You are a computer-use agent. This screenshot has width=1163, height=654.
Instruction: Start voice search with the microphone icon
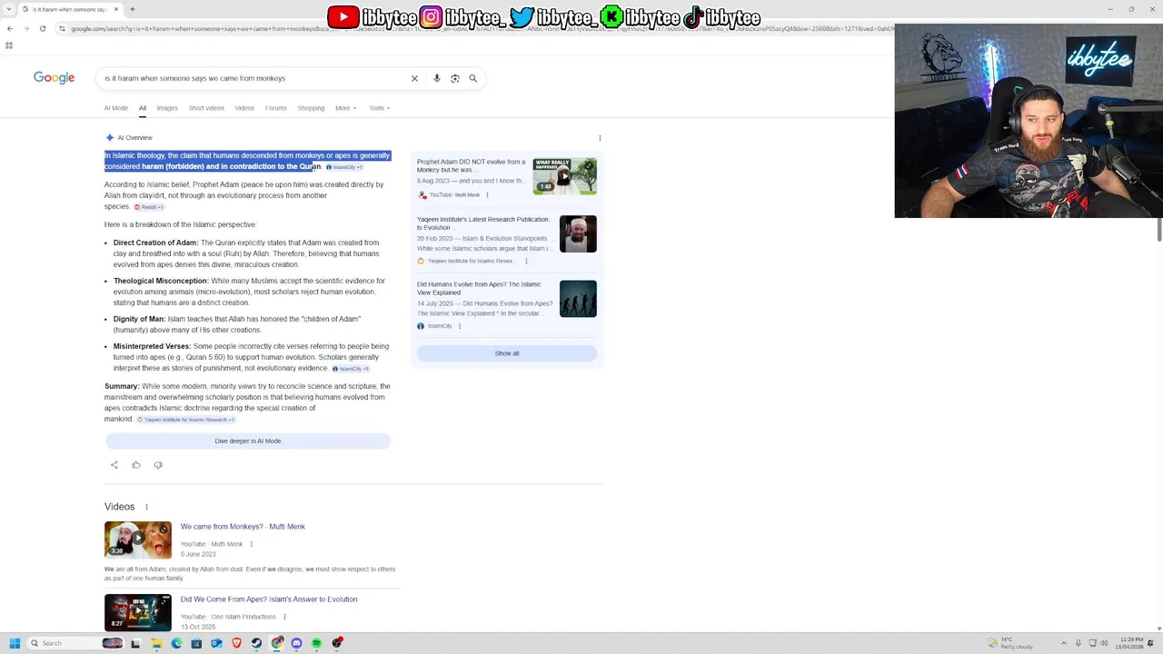tap(437, 78)
